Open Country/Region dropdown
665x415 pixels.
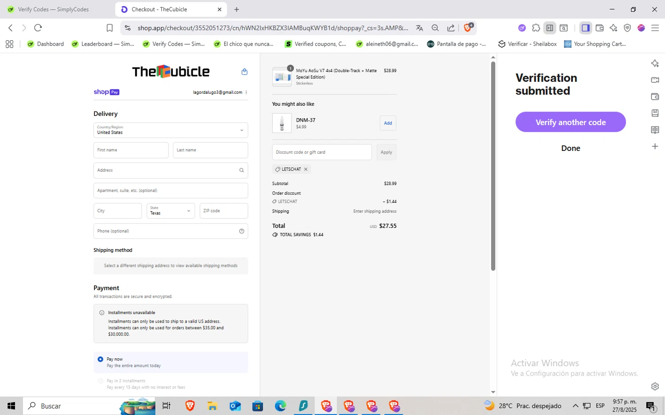(171, 130)
